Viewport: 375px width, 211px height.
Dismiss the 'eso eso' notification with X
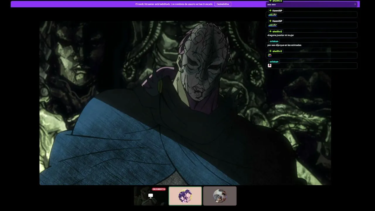click(355, 4)
